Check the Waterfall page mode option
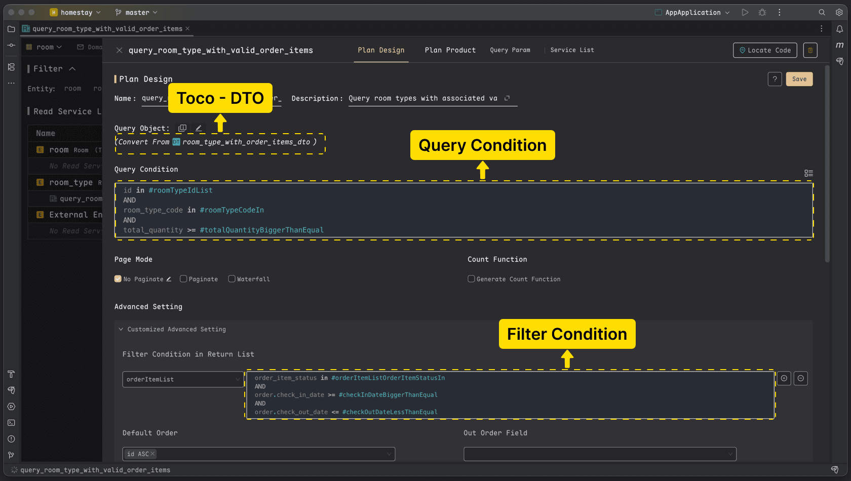The height and width of the screenshot is (481, 851). [231, 279]
